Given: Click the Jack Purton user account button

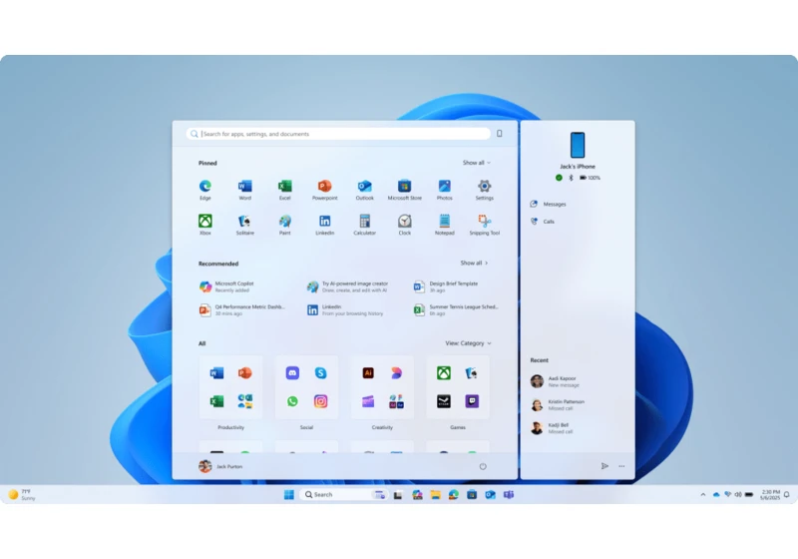Looking at the screenshot, I should point(220,466).
